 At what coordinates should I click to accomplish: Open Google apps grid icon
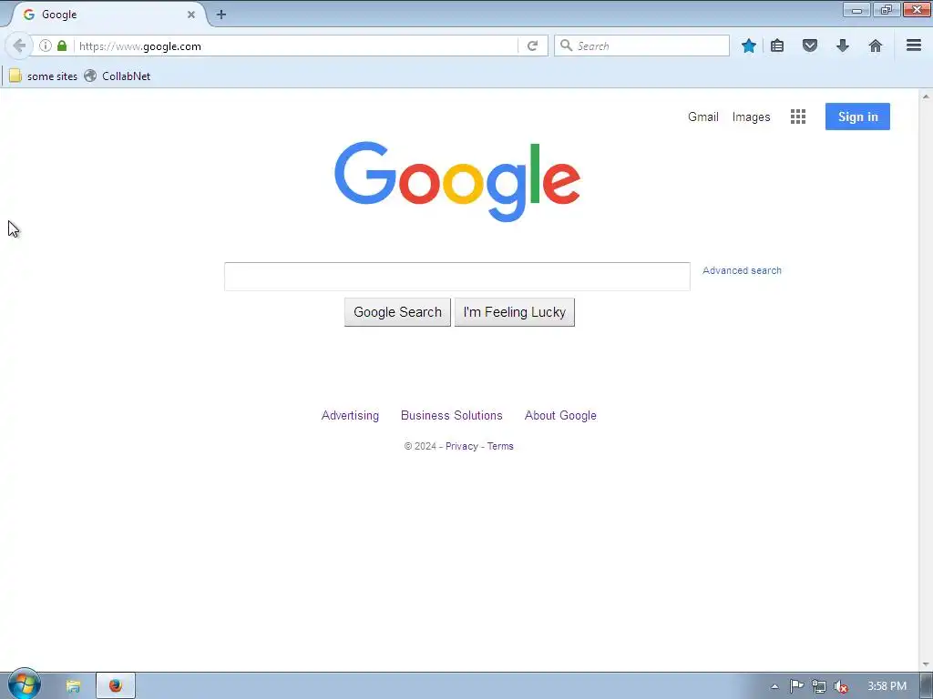tap(798, 116)
